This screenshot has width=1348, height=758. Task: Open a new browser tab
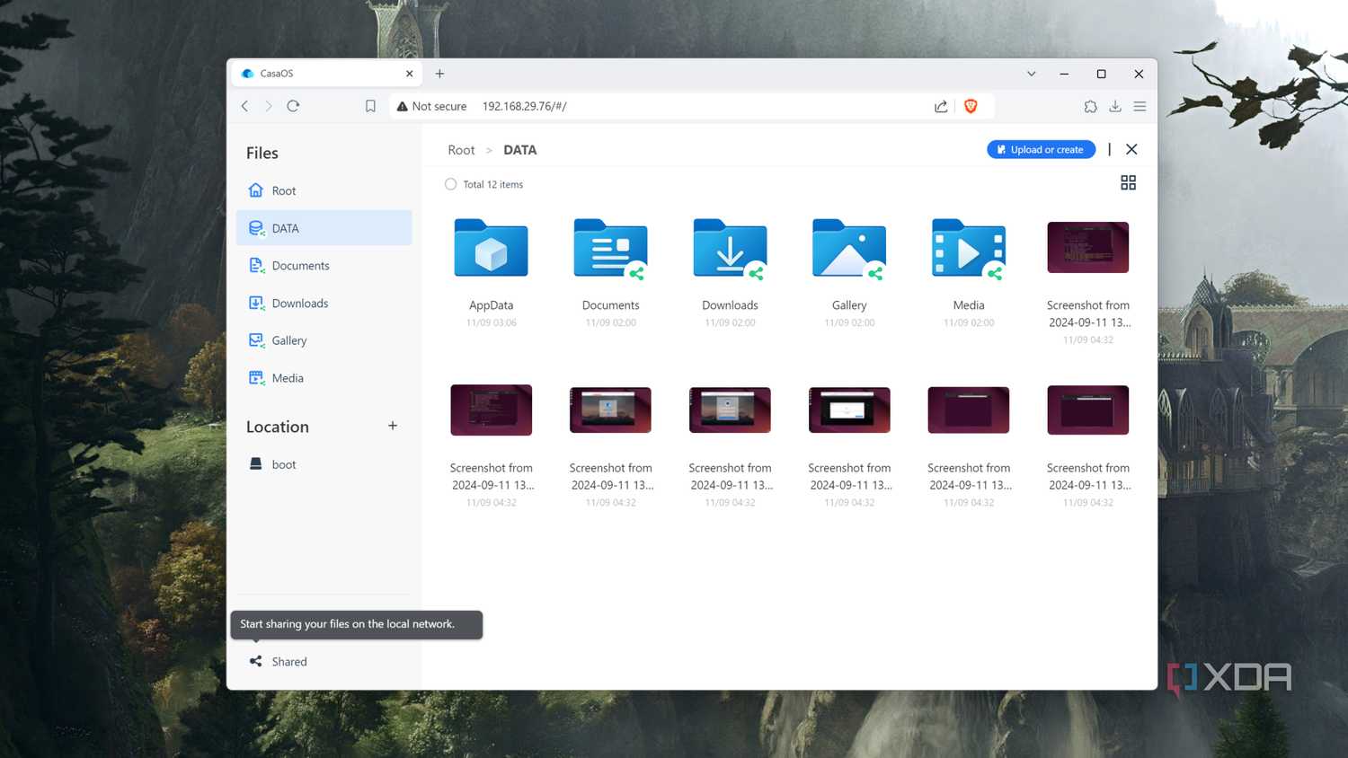[439, 74]
